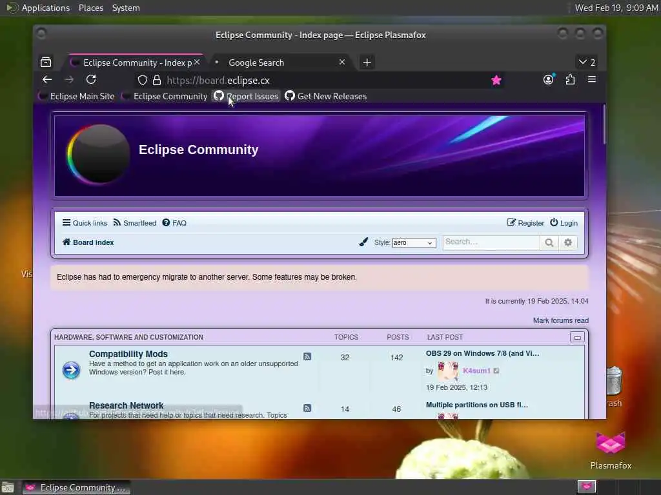The height and width of the screenshot is (495, 661).
Task: Click the Login link
Action: 564,223
